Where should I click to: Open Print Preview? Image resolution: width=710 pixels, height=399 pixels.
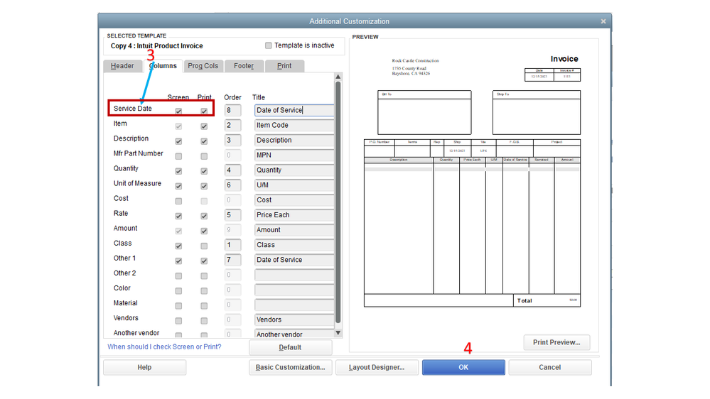click(x=556, y=342)
